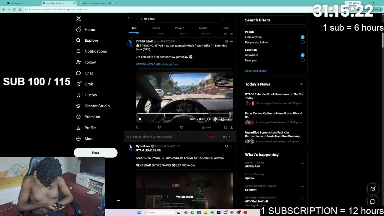Viewport: 384px width, 216px height.
Task: Open Explore from the sidebar
Action: click(87, 40)
